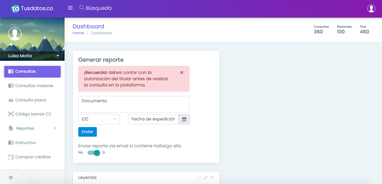Viewport: 382px width, 184px height.
Task: Open the Consultas menu item
Action: pos(32,72)
